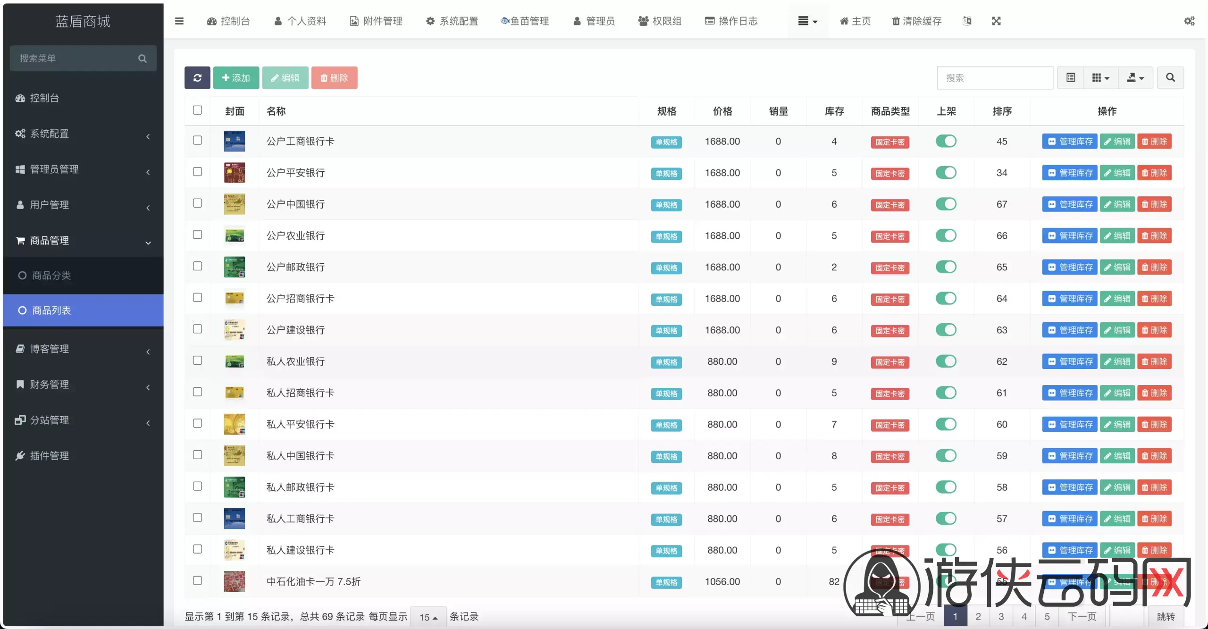Click 管理库存 for 私人农业银行
Viewport: 1208px width, 629px height.
click(1070, 361)
